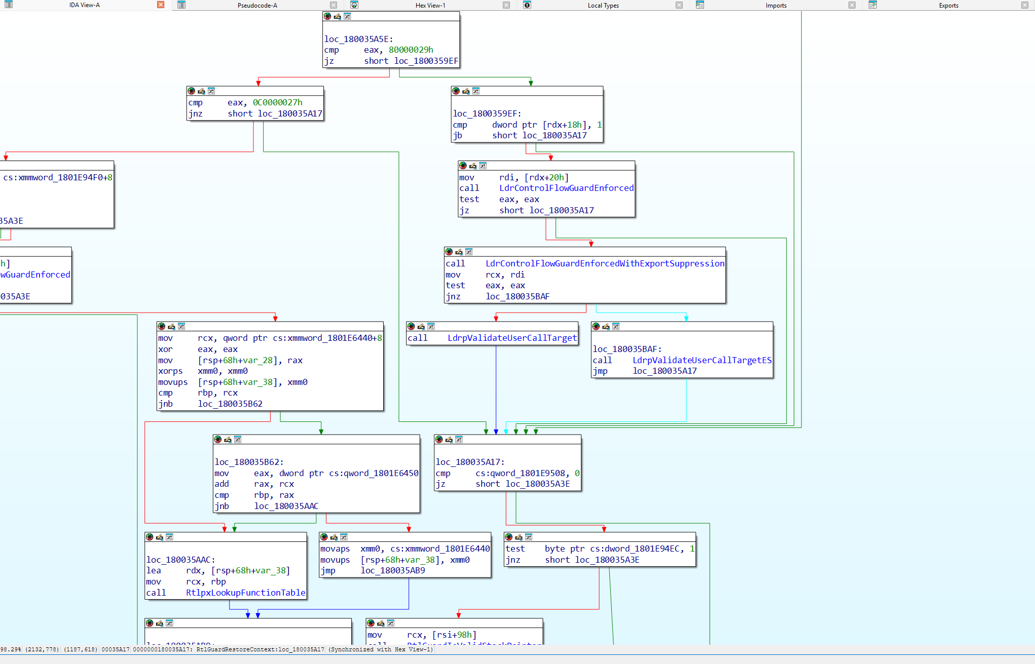Switch to the IDA View-A tab

coord(84,5)
